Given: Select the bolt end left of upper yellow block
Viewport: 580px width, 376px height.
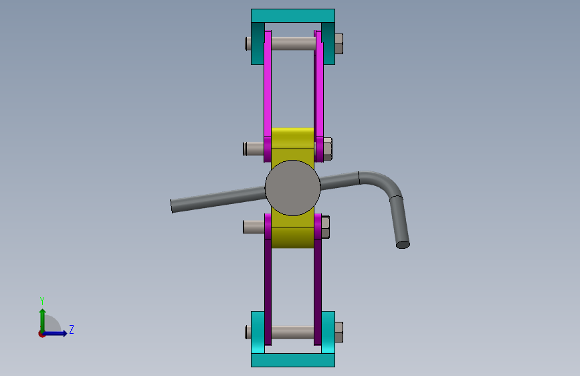Looking at the screenshot, I should 254,149.
